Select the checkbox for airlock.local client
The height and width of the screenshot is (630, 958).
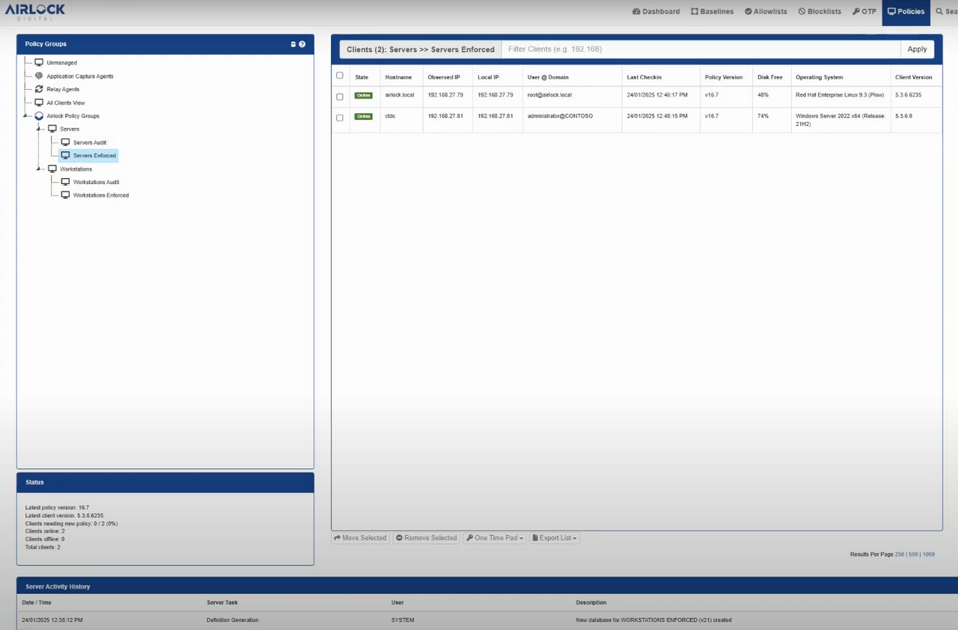pos(339,96)
